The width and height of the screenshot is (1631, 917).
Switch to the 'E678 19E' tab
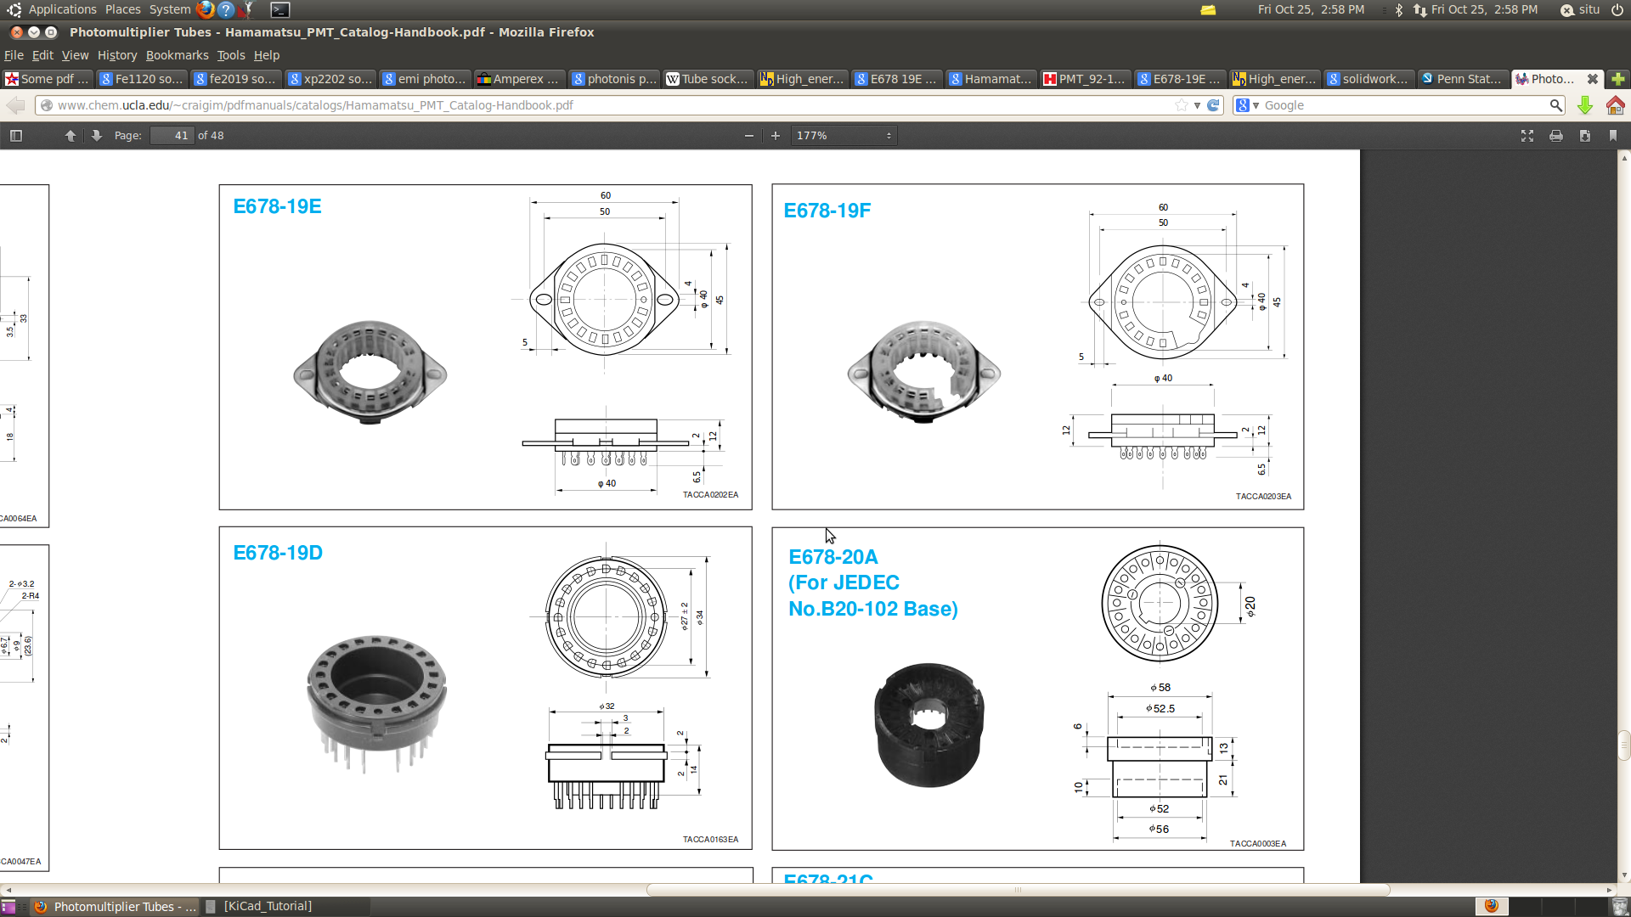[x=896, y=79]
